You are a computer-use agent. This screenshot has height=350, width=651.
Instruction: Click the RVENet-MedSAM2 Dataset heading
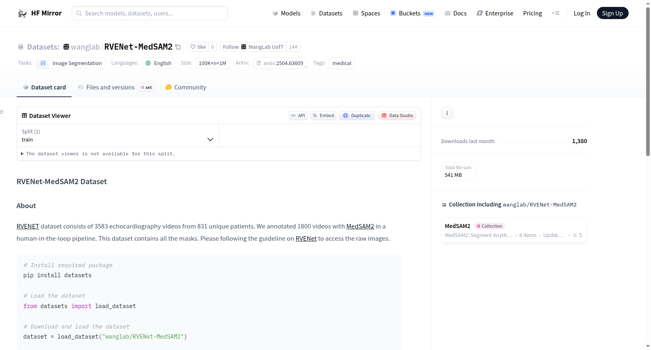click(x=62, y=182)
